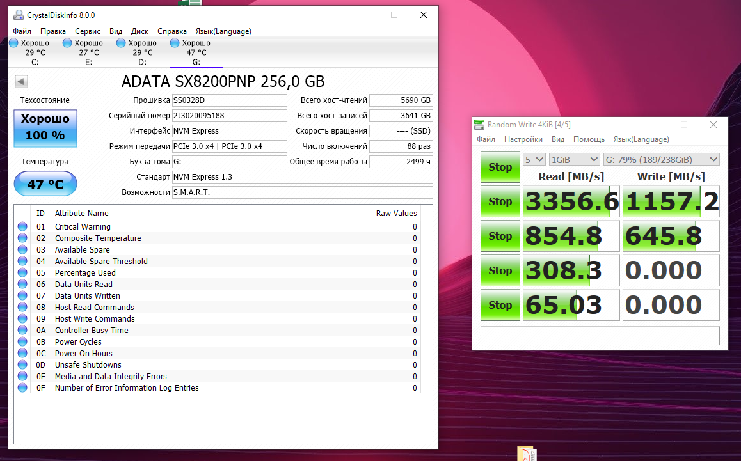
Task: Click status orb for Available Spare Threshold row
Action: pyautogui.click(x=22, y=261)
